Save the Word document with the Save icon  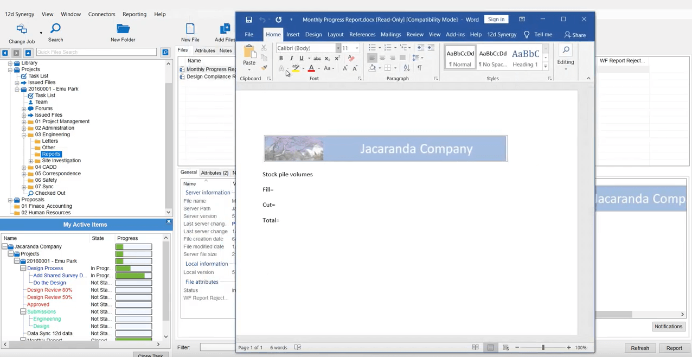coord(248,20)
